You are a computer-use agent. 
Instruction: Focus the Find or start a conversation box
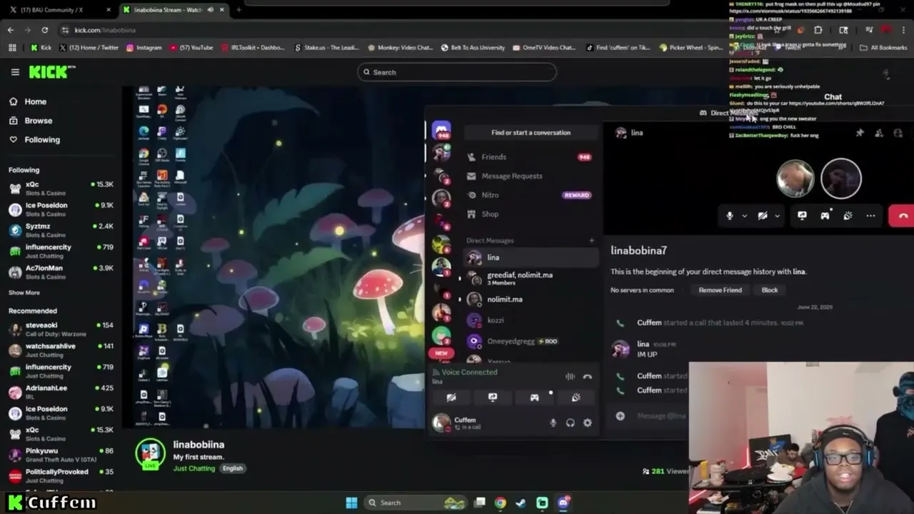tap(531, 133)
